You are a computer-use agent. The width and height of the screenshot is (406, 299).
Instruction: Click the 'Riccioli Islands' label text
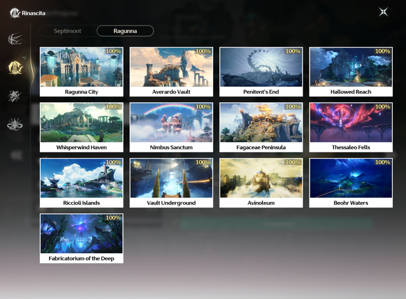click(x=82, y=203)
